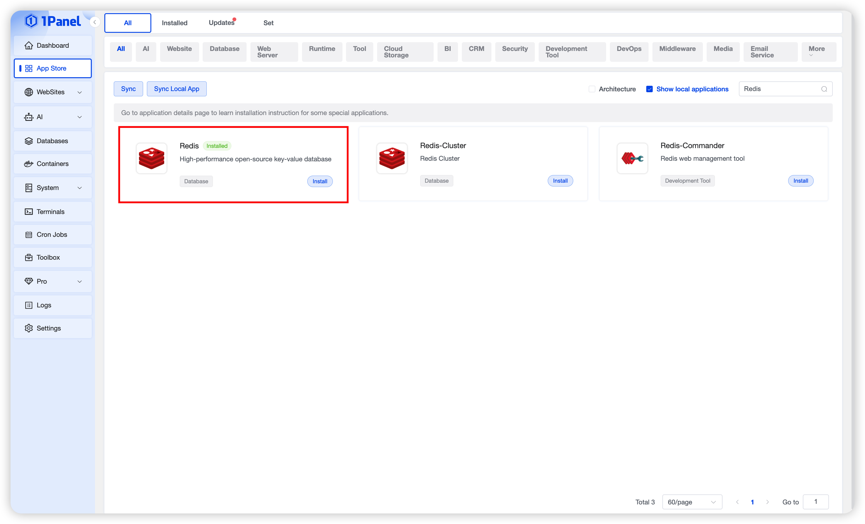Click the search magnifier icon

[824, 89]
